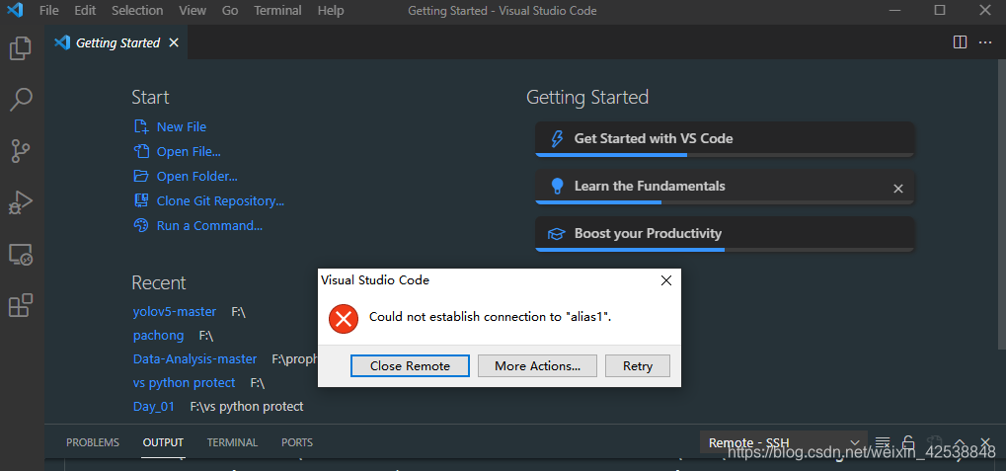Switch to the PROBLEMS panel tab
The width and height of the screenshot is (1006, 471).
point(93,442)
